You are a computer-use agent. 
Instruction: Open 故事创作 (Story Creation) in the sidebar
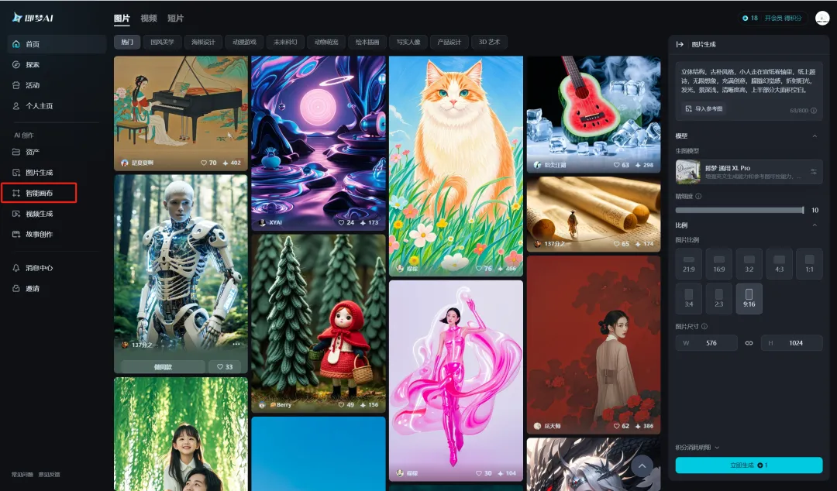click(39, 234)
